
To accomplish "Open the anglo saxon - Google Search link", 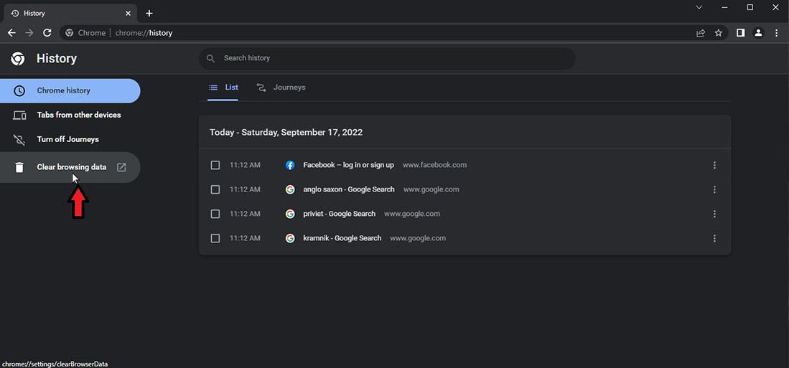I will tap(349, 189).
